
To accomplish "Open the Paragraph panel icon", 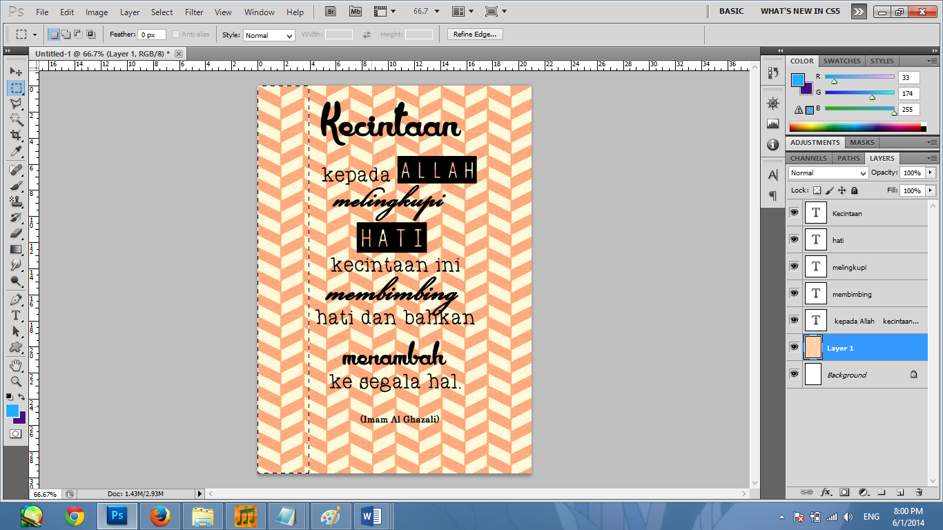I will tap(772, 196).
